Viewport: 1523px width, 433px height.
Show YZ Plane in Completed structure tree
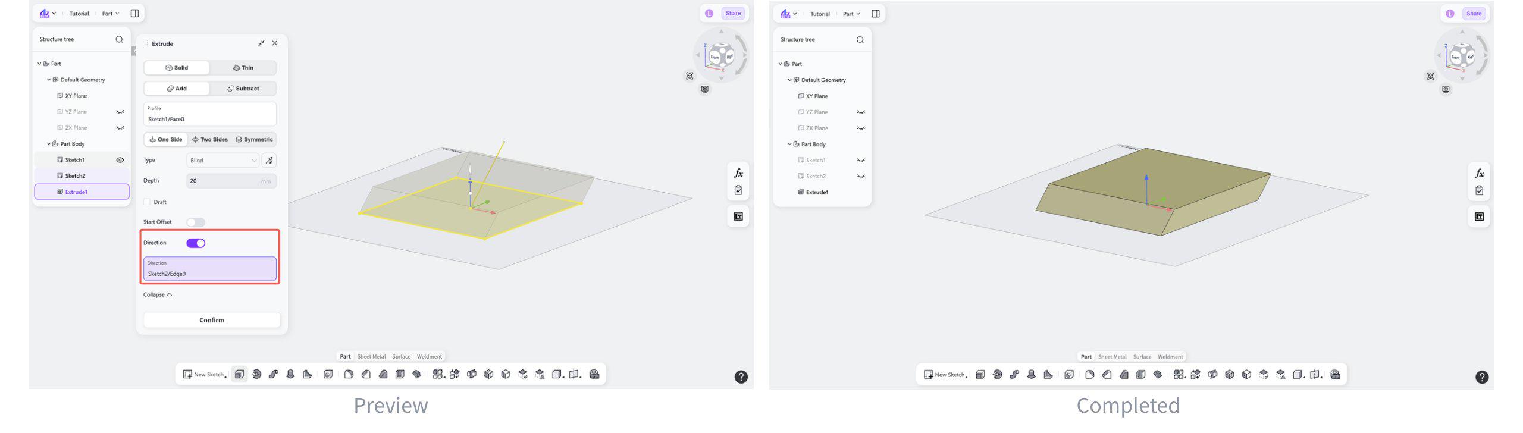[x=861, y=112]
